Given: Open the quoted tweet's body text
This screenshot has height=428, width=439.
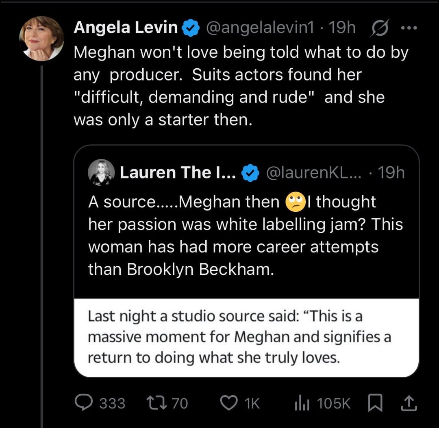Looking at the screenshot, I should tap(244, 236).
